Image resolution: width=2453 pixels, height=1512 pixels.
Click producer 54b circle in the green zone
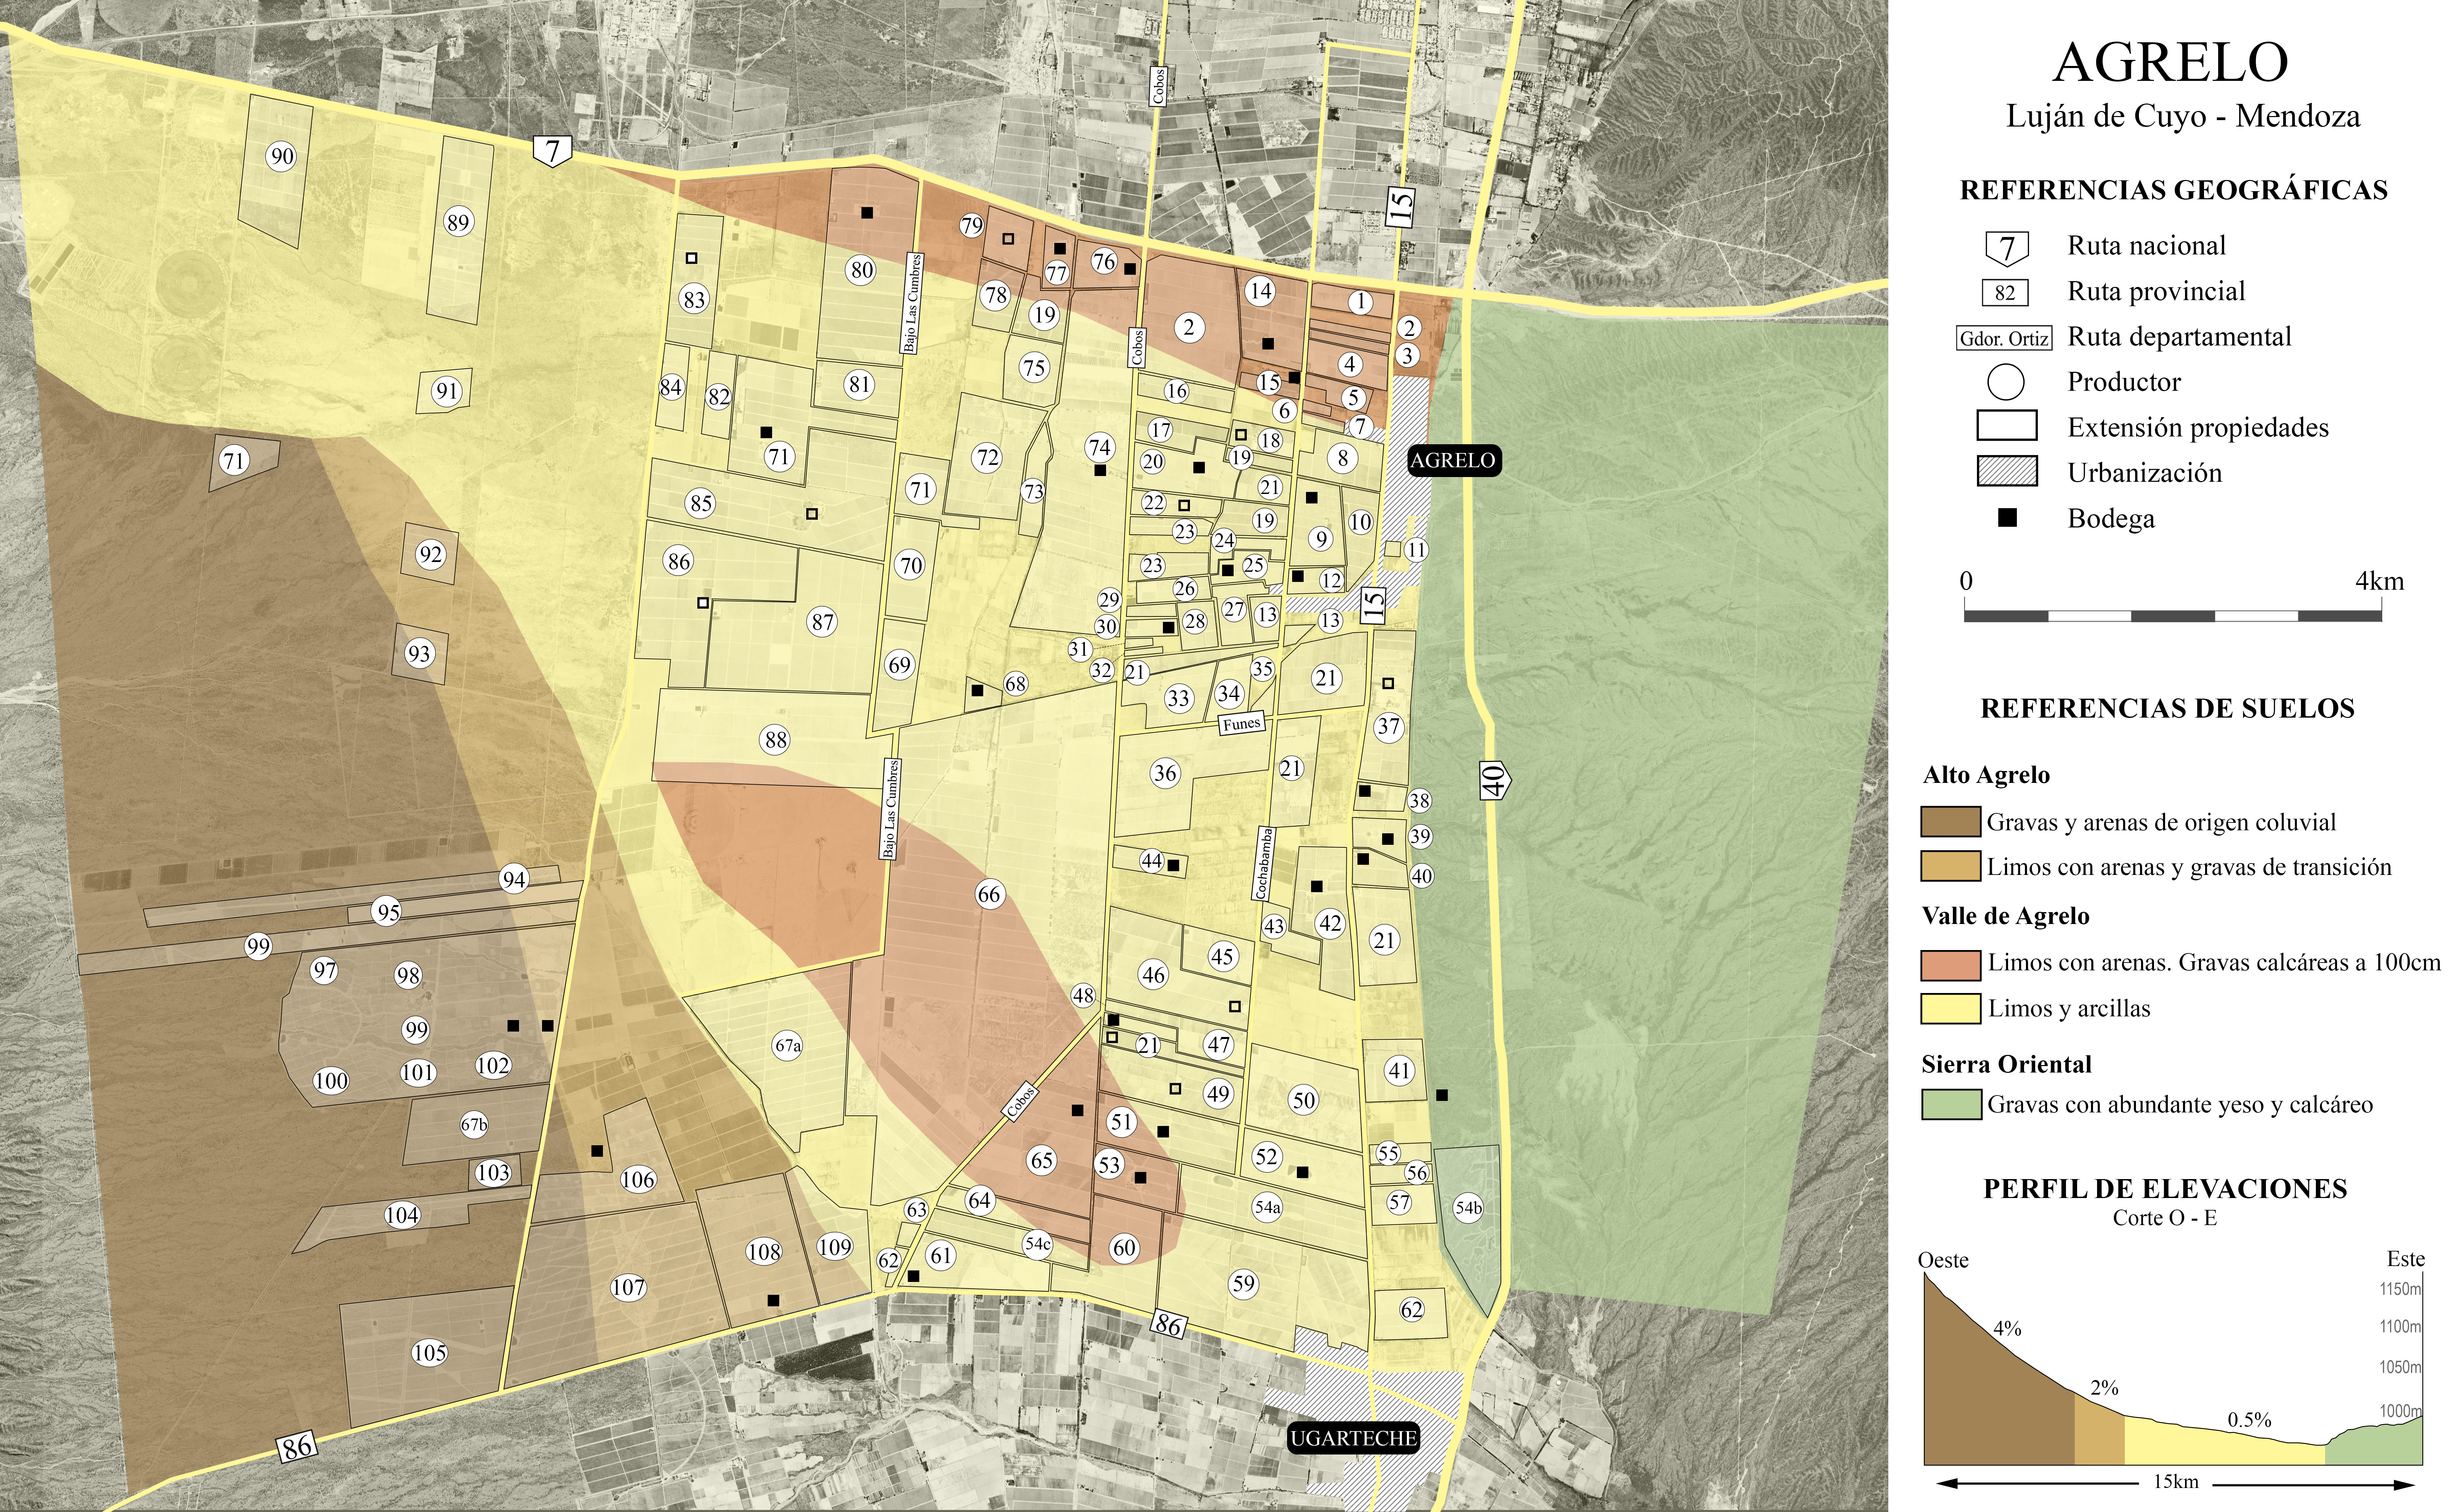1468,1208
